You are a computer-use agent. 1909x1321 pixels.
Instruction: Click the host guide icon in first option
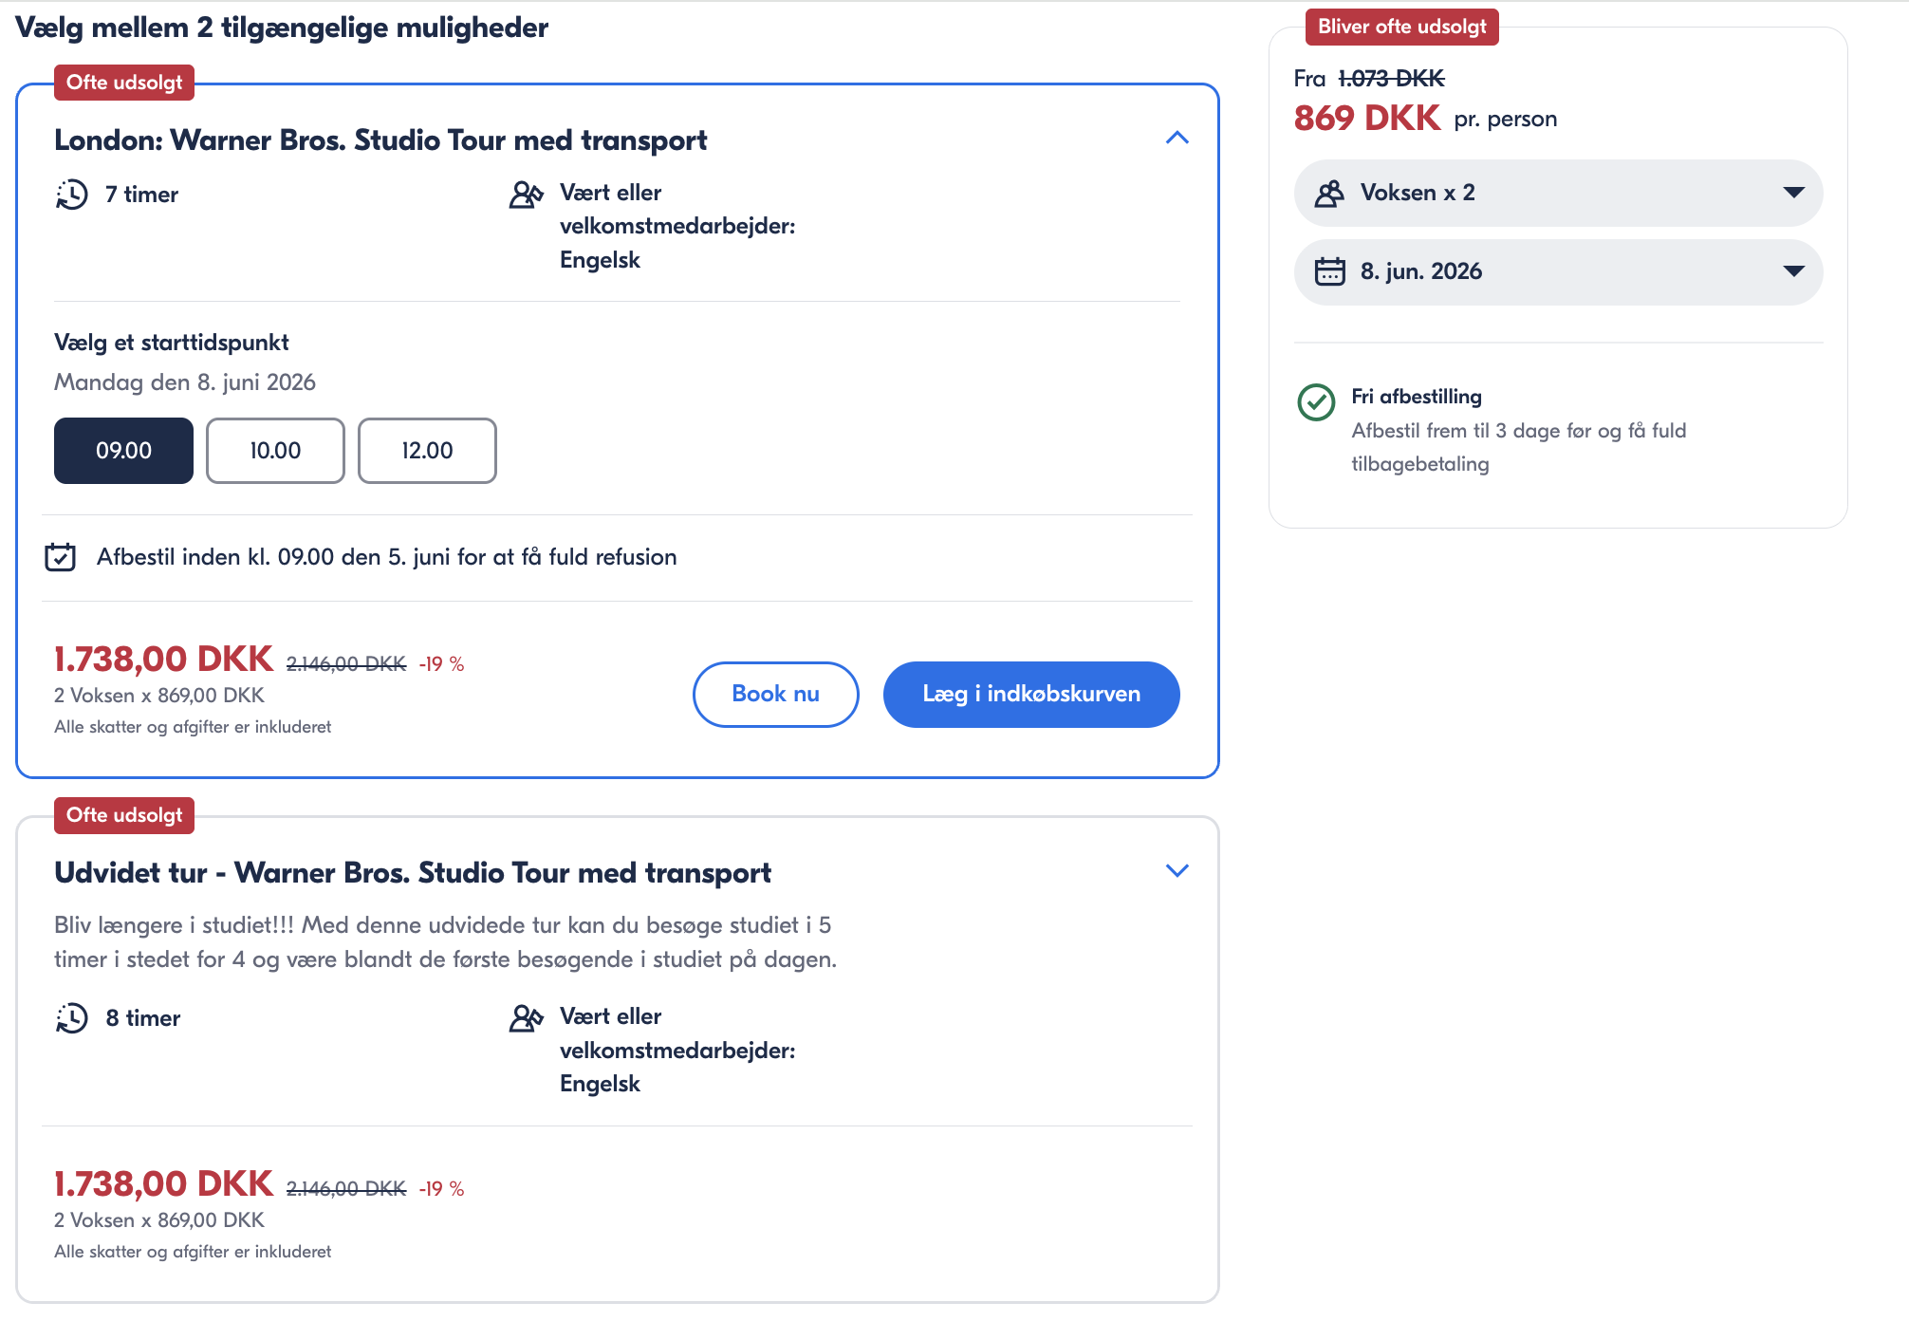pyautogui.click(x=526, y=195)
